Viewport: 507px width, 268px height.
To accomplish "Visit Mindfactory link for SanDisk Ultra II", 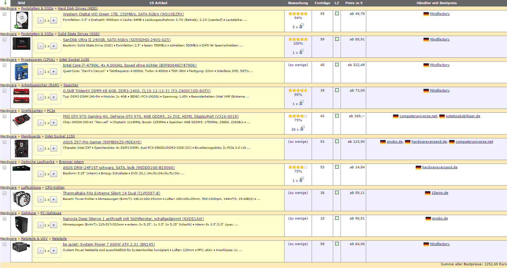I will coord(440,39).
